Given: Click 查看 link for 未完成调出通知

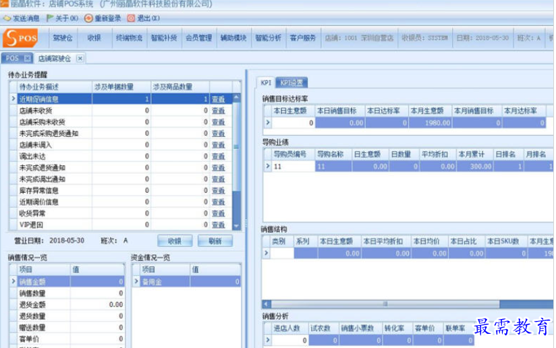Looking at the screenshot, I should coord(219,179).
